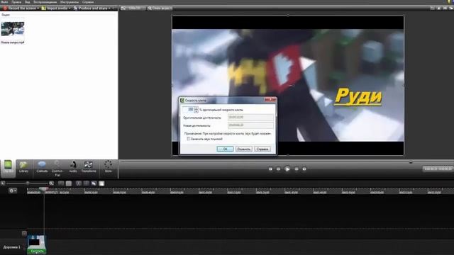Click the timeline Split icon
Viewport: 454px width, 255px height.
(x=87, y=183)
